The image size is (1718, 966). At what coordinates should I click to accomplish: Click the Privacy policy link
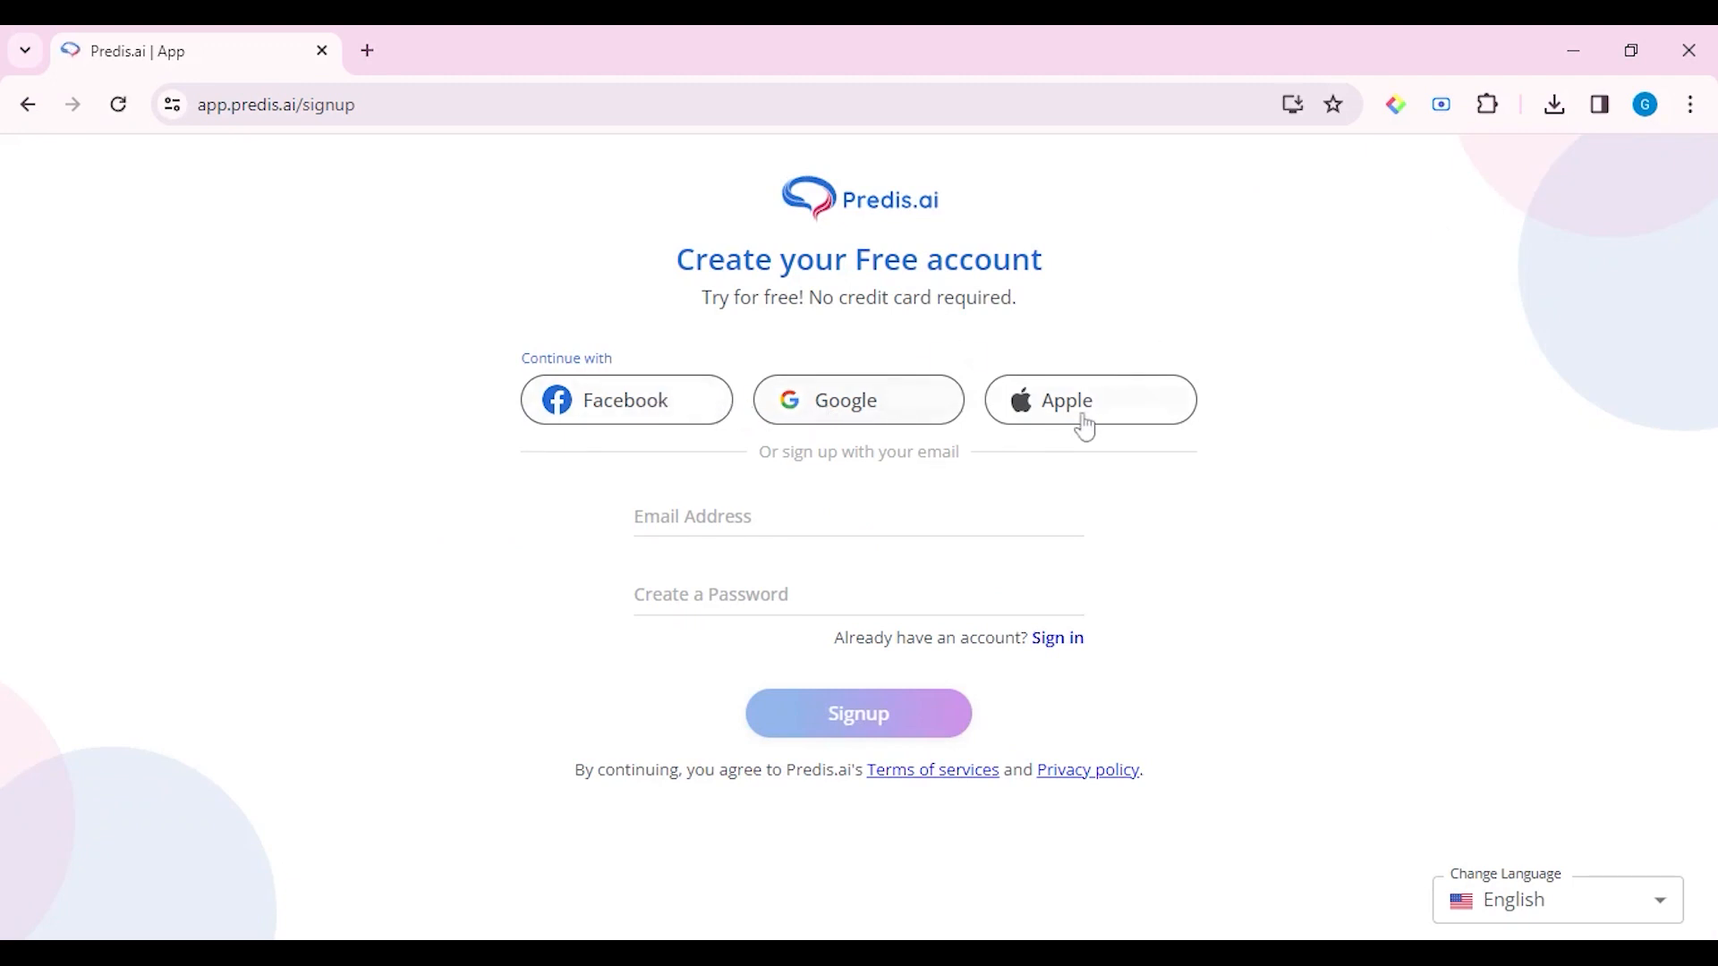click(1085, 769)
